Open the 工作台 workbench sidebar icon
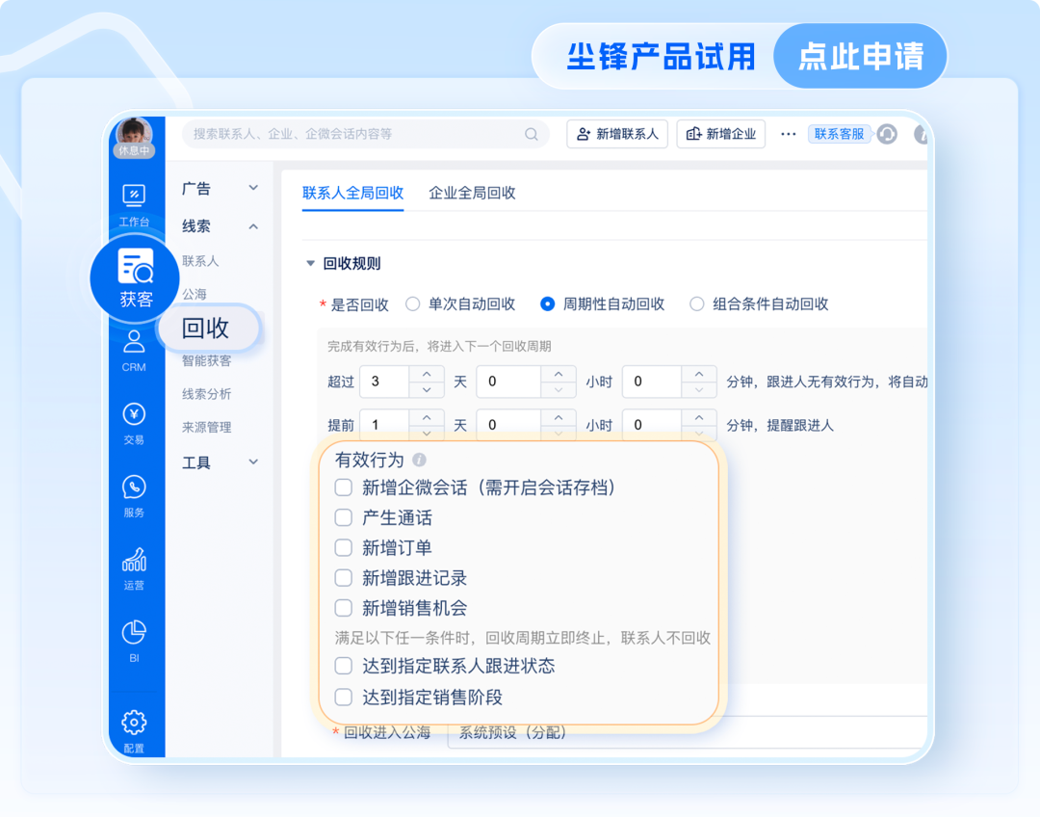Viewport: 1040px width, 817px height. tap(134, 197)
